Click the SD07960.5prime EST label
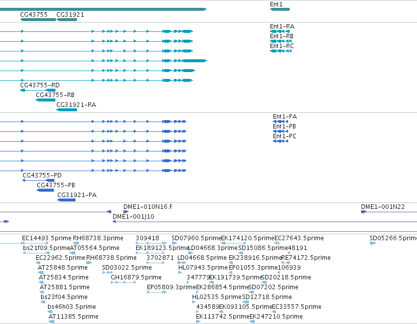The image size is (417, 324). click(196, 238)
